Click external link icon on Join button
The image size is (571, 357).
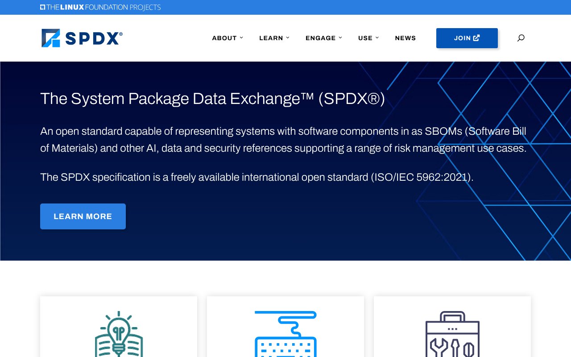476,38
